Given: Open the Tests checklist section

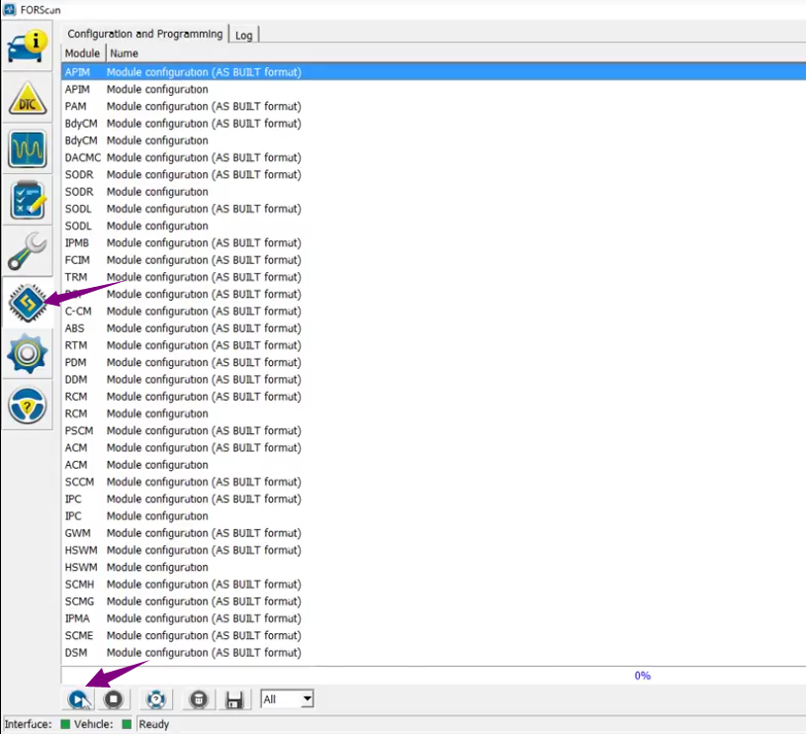Looking at the screenshot, I should pos(28,201).
